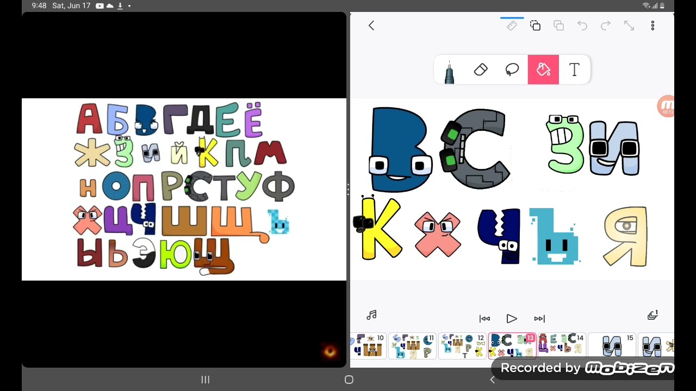Tap the Russian alphabet video in left window
This screenshot has width=696, height=391.
(184, 190)
